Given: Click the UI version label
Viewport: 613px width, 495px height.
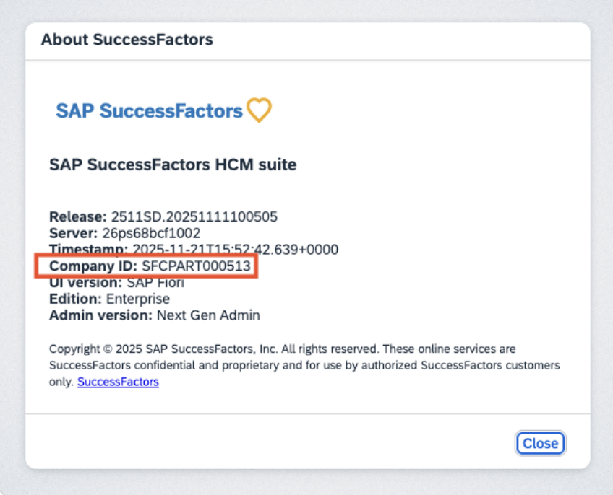Looking at the screenshot, I should (81, 282).
